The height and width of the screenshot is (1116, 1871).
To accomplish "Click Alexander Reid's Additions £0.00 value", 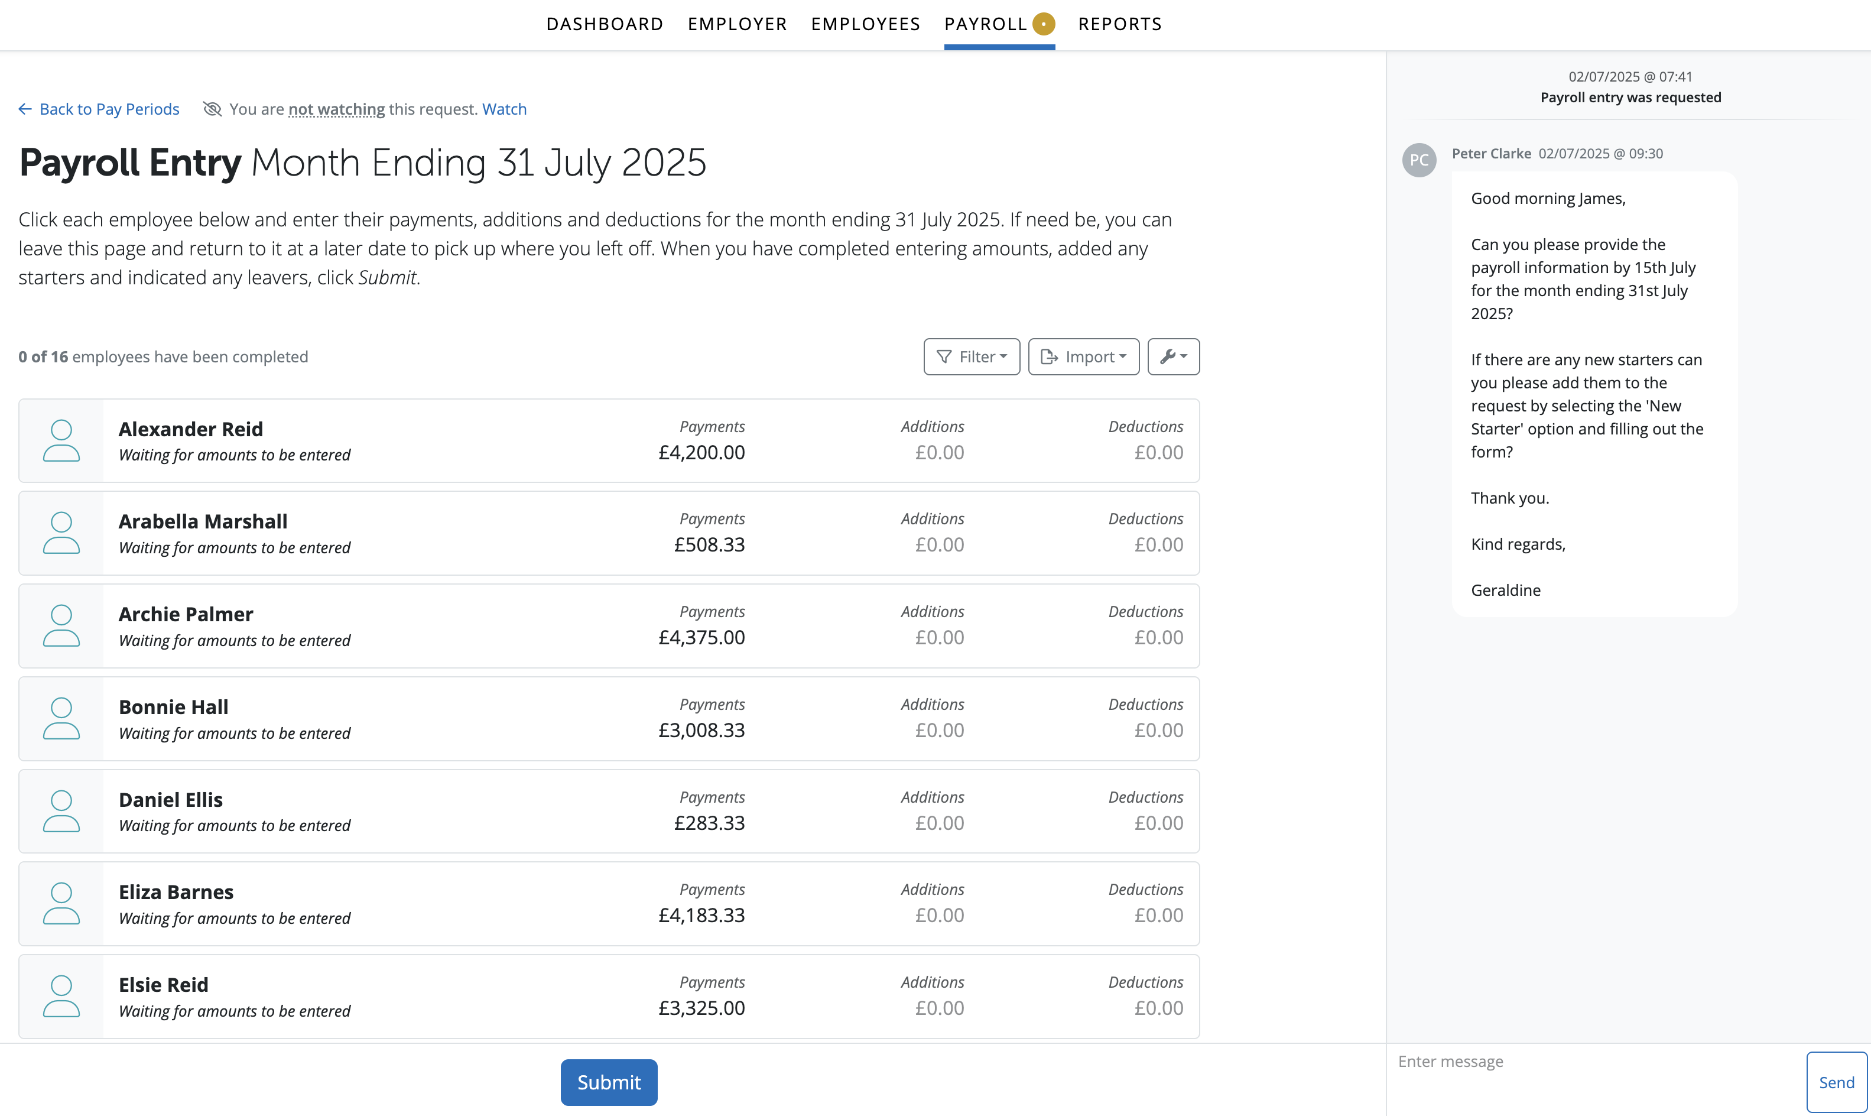I will [x=939, y=452].
